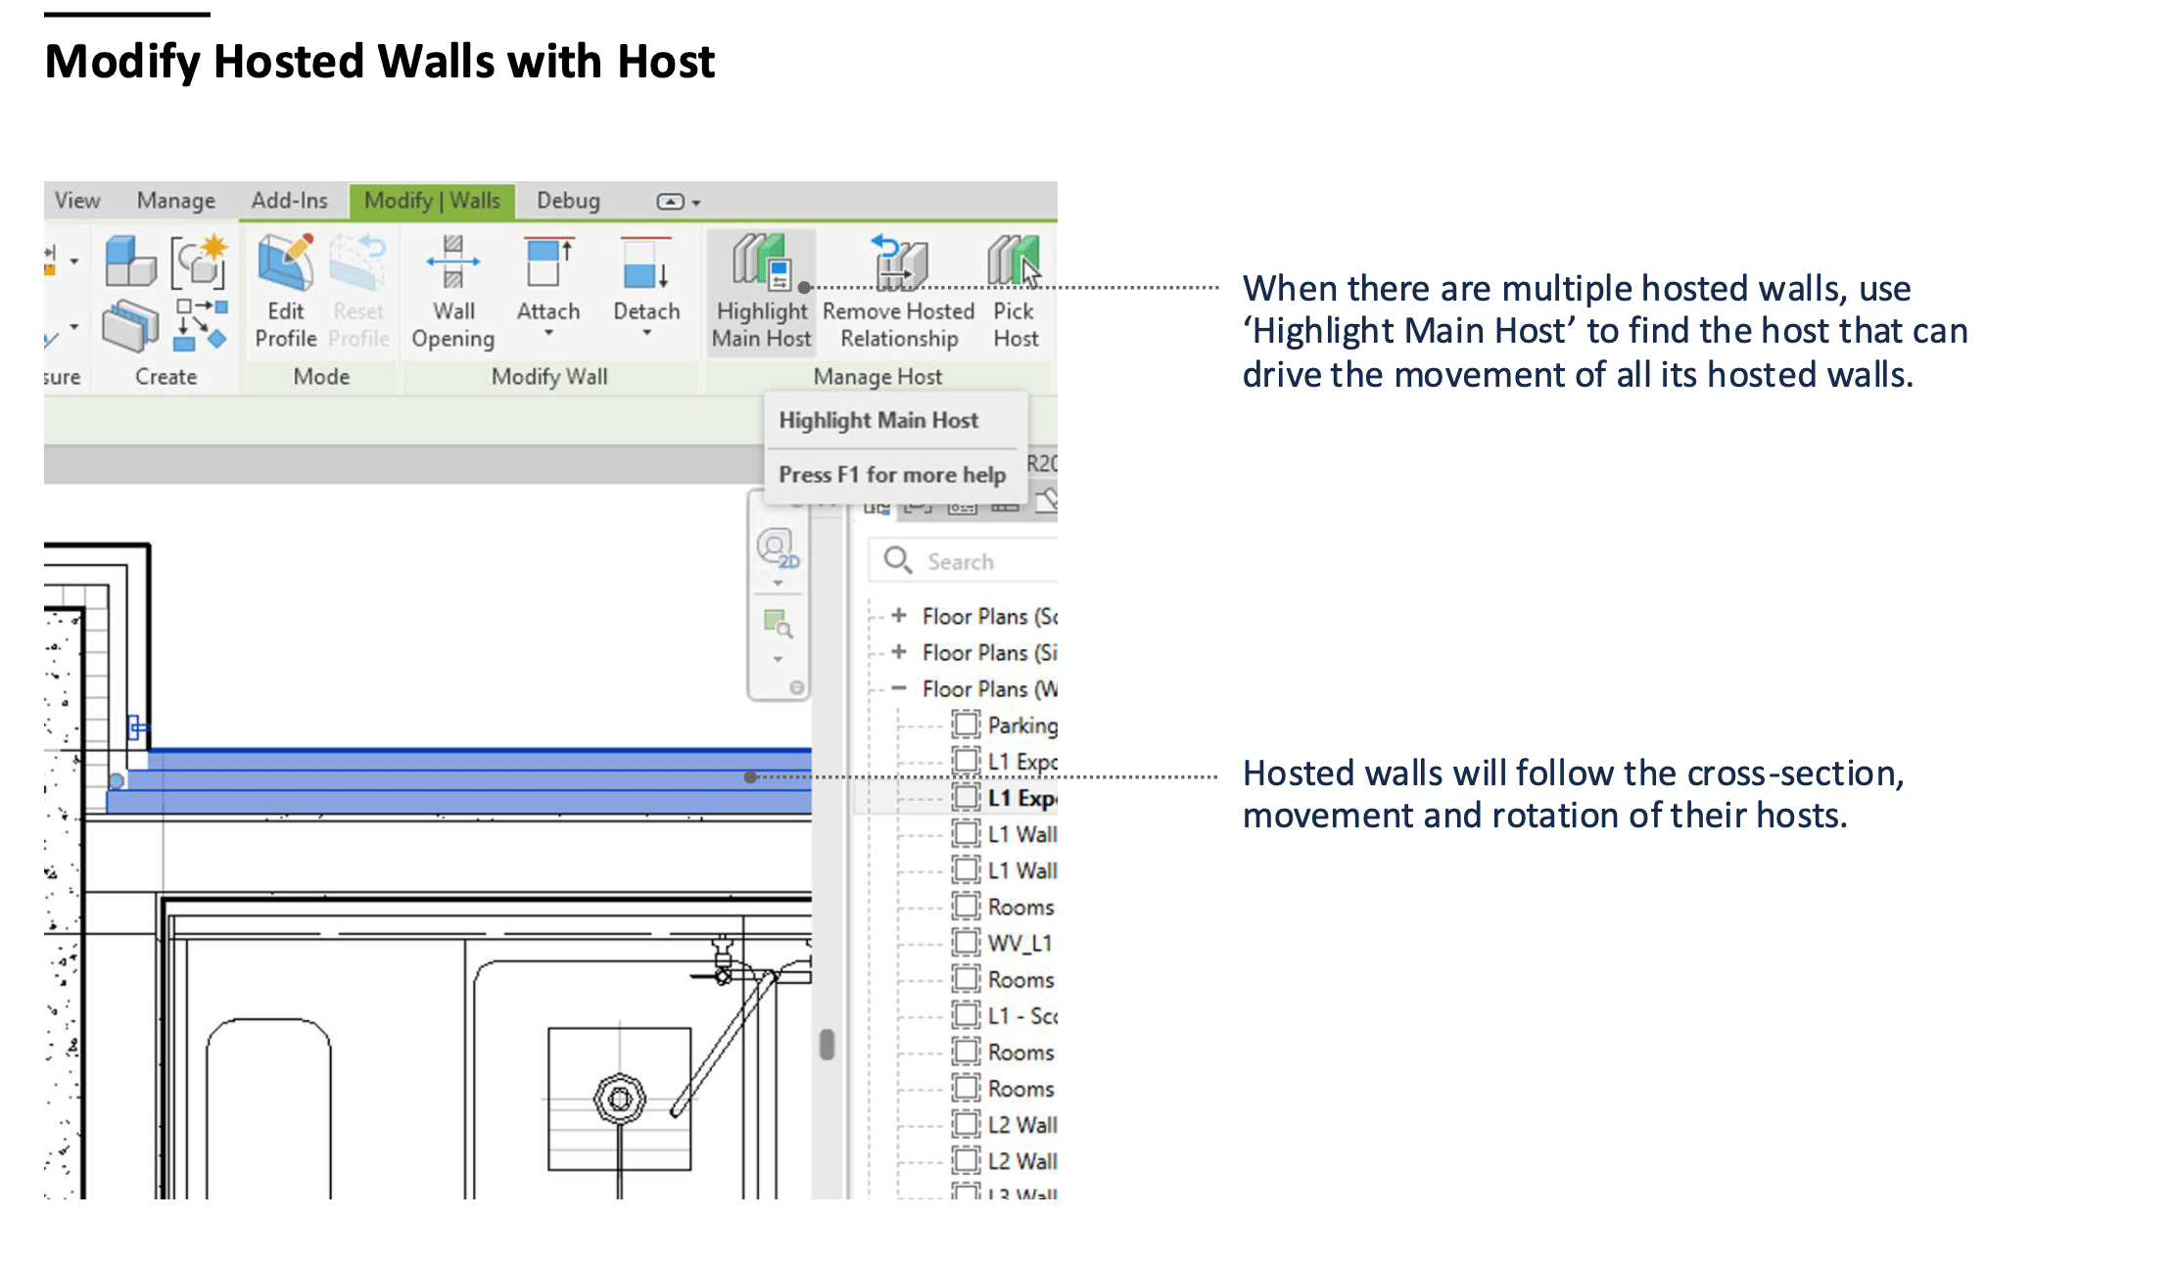Click Remove Hosted Relationship icon
Screen dimensions: 2176x1265
(x=899, y=262)
